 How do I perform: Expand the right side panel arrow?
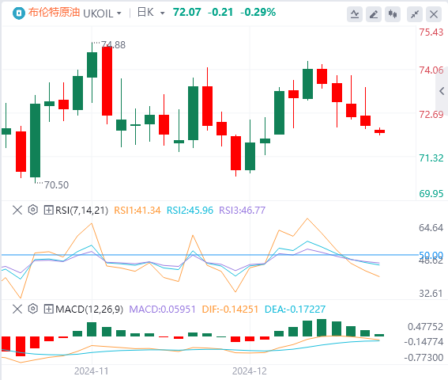pos(442,91)
